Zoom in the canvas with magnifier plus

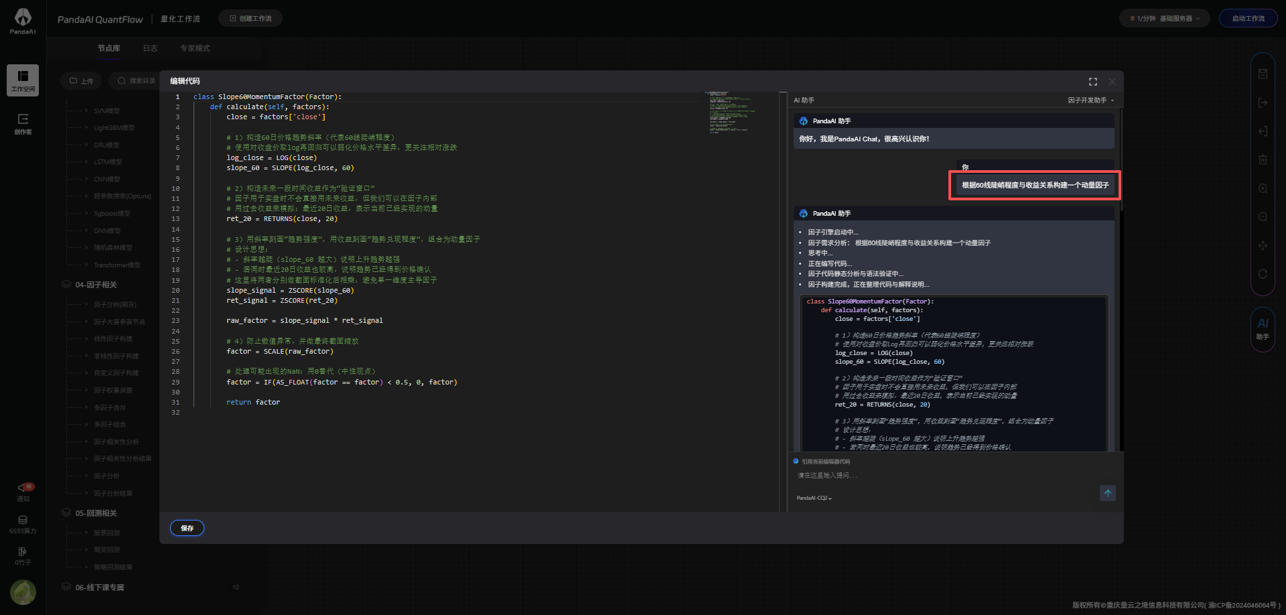1263,189
